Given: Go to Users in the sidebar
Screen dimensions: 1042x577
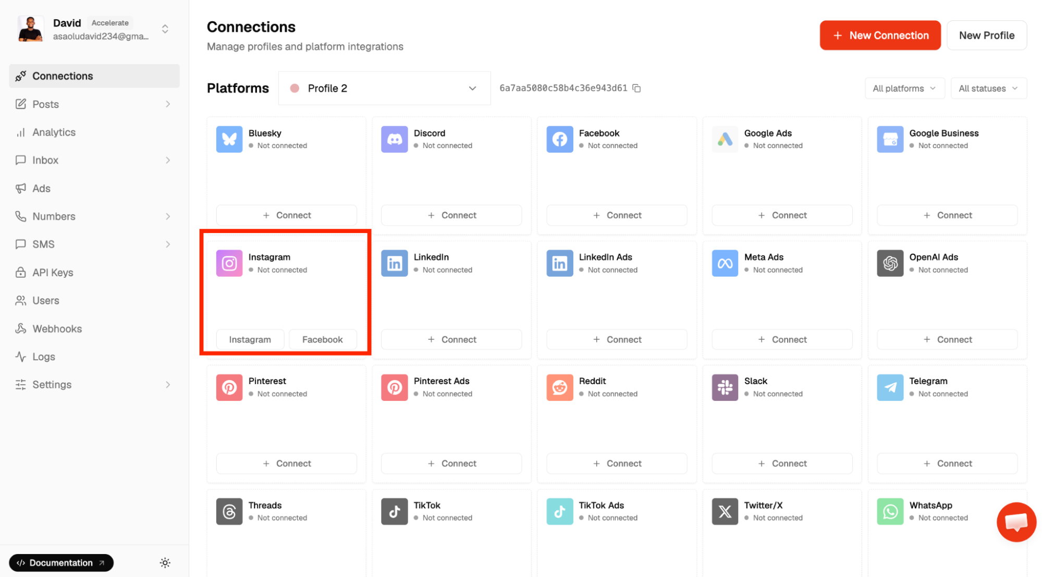Looking at the screenshot, I should (x=94, y=301).
